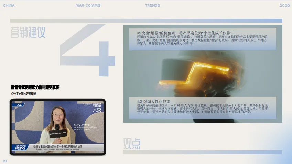Click the Lucy Zhang name caption

tap(82, 125)
